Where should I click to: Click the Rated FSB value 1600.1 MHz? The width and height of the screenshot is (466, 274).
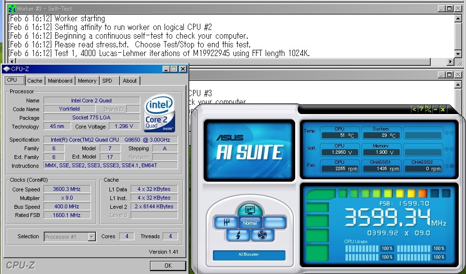(x=67, y=215)
